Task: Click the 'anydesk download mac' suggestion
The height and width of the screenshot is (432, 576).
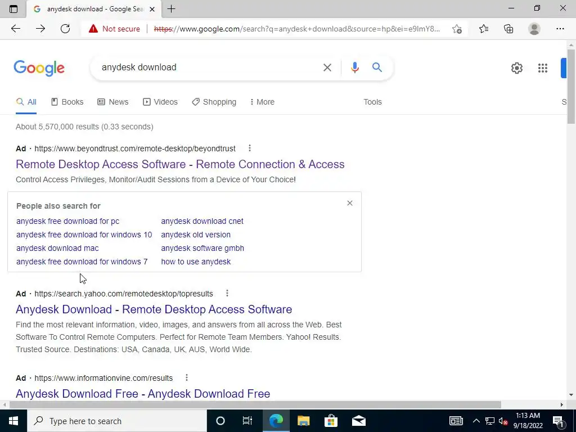Action: 57,248
